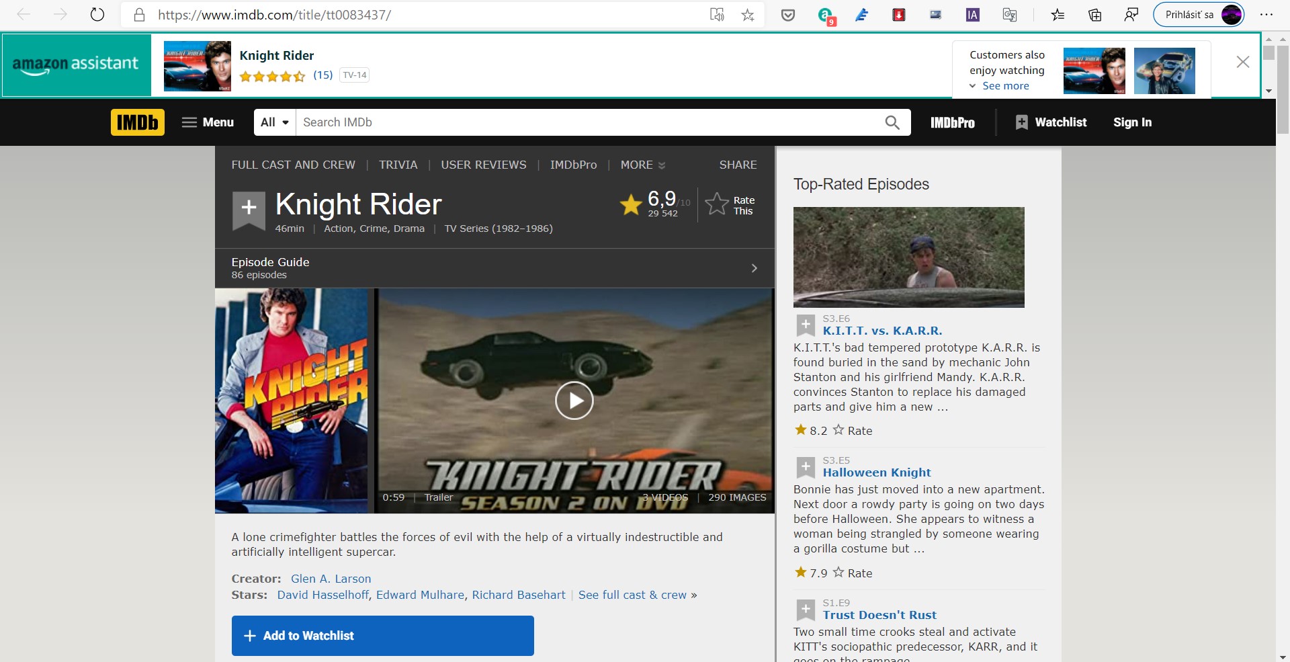Open Halloween Knight episode link
1290x662 pixels.
pos(877,472)
